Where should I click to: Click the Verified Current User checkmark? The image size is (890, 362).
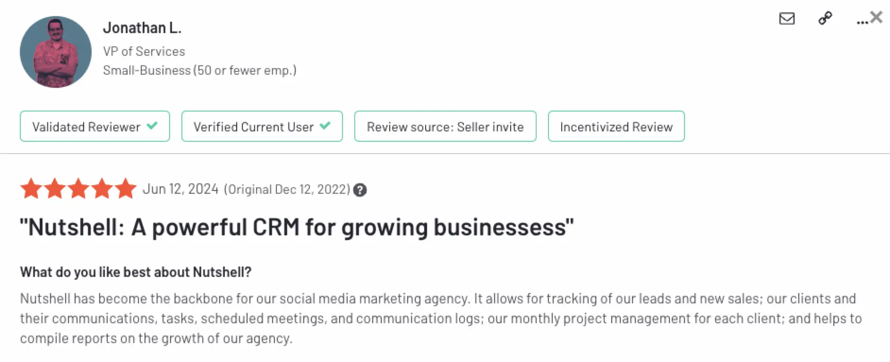(325, 126)
